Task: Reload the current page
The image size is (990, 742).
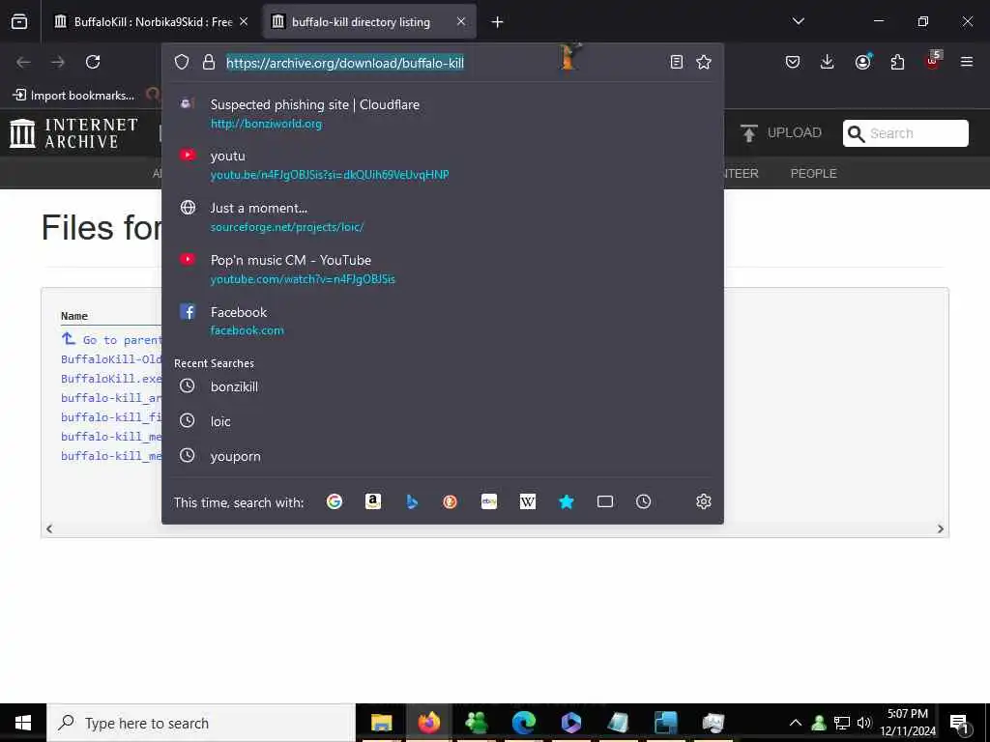Action: point(93,62)
